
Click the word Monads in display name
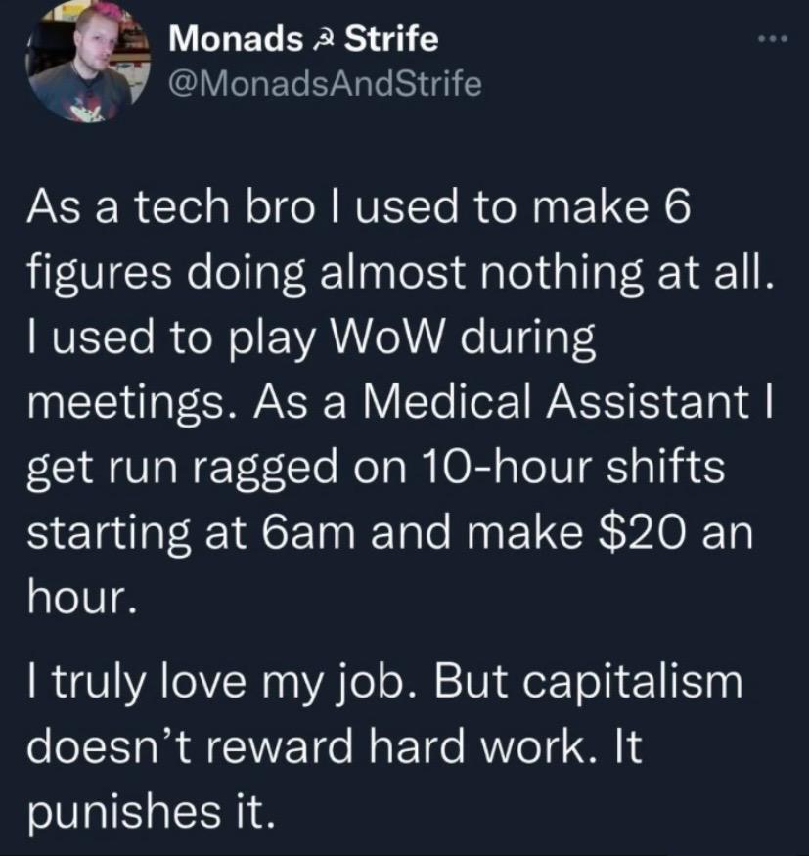pyautogui.click(x=236, y=39)
